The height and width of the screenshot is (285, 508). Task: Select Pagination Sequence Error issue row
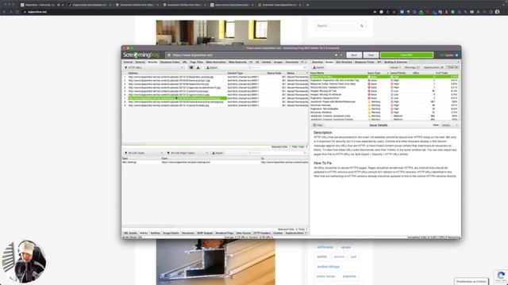click(x=384, y=98)
